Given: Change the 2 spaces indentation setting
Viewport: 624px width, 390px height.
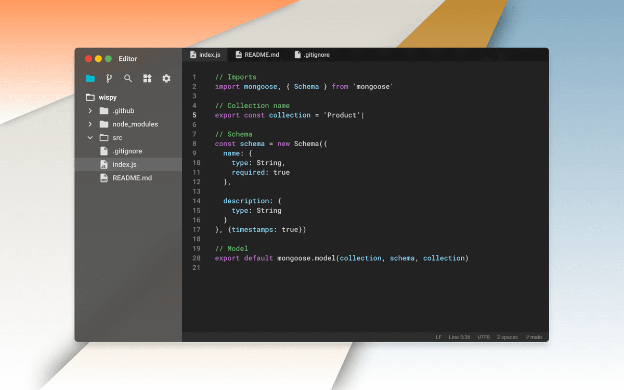Looking at the screenshot, I should (x=507, y=337).
